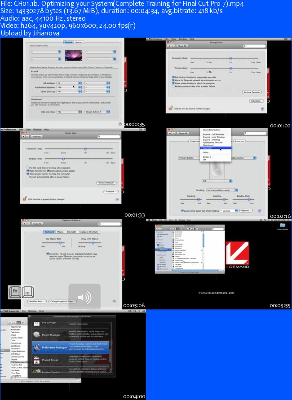
Task: Switch to Keyboard Shortcuts tab at 00:03:08
Action: point(88,232)
